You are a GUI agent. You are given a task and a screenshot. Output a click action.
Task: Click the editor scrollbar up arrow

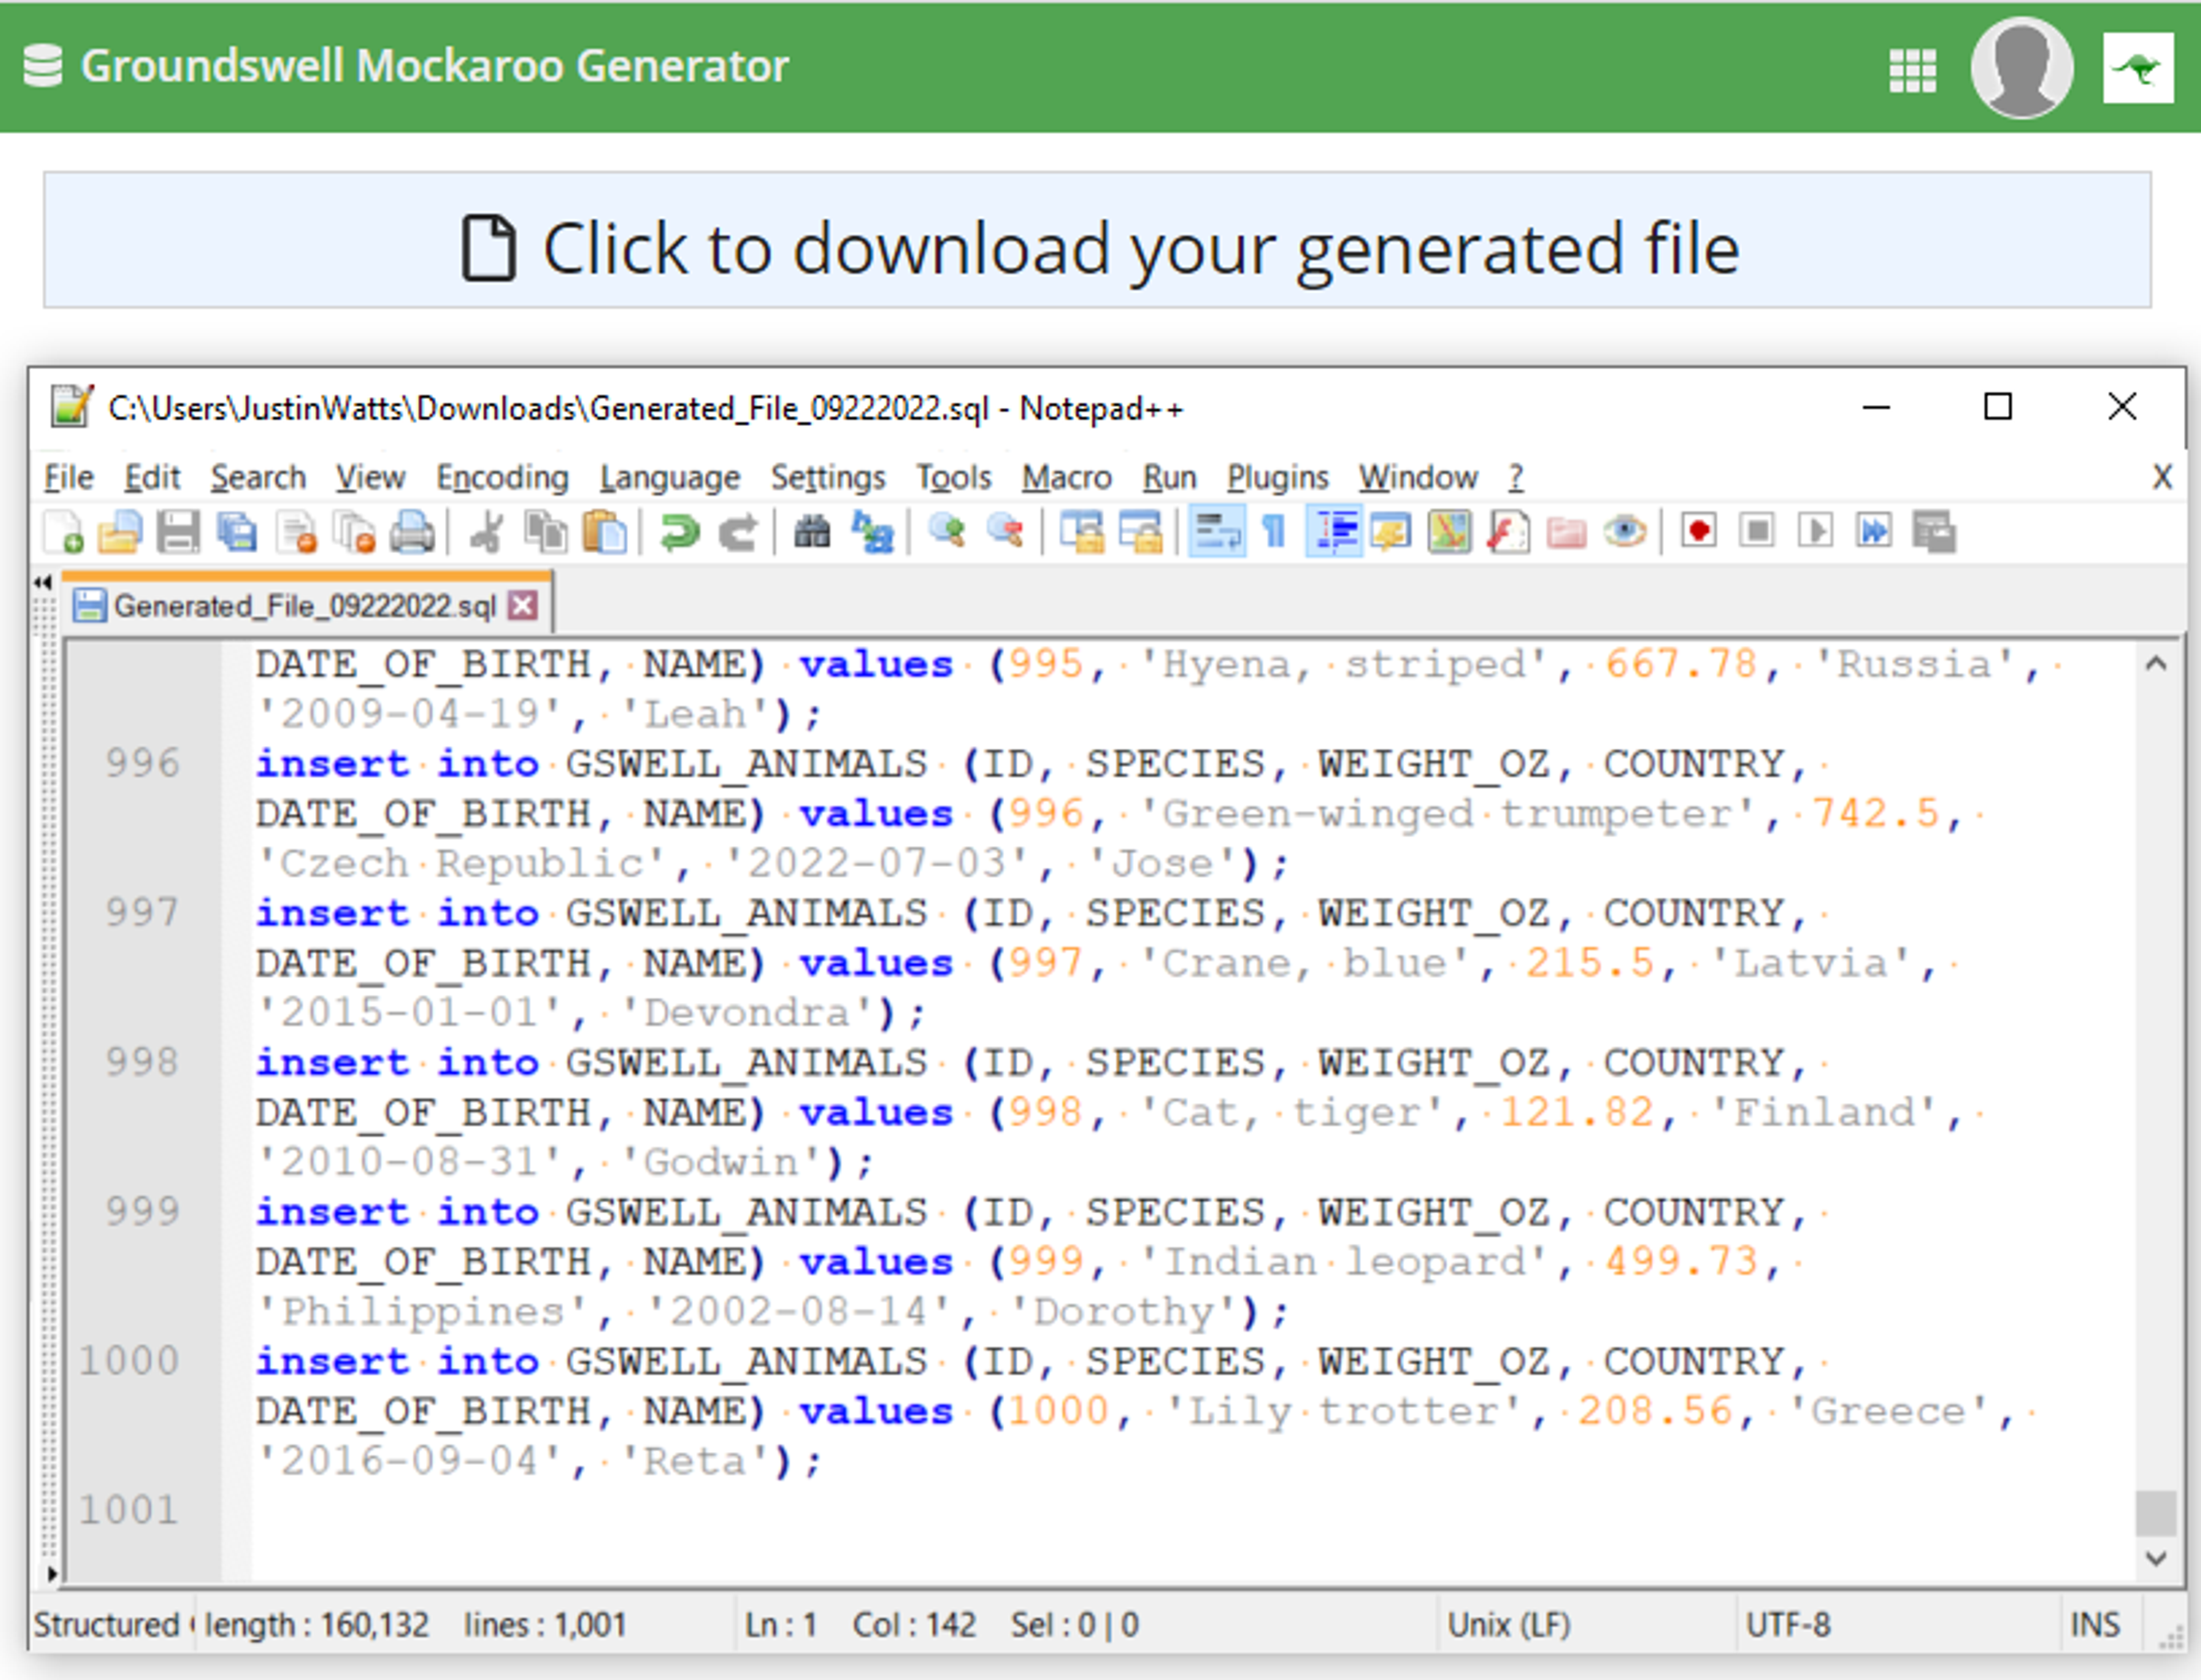pyautogui.click(x=2157, y=664)
